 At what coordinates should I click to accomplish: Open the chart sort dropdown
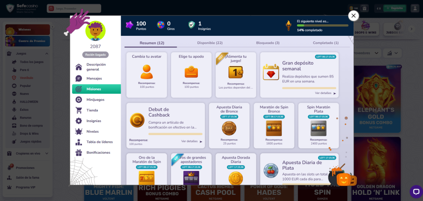pos(392,53)
